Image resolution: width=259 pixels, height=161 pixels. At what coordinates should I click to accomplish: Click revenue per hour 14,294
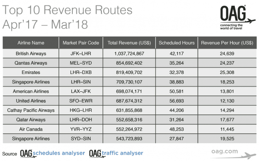(x=227, y=110)
